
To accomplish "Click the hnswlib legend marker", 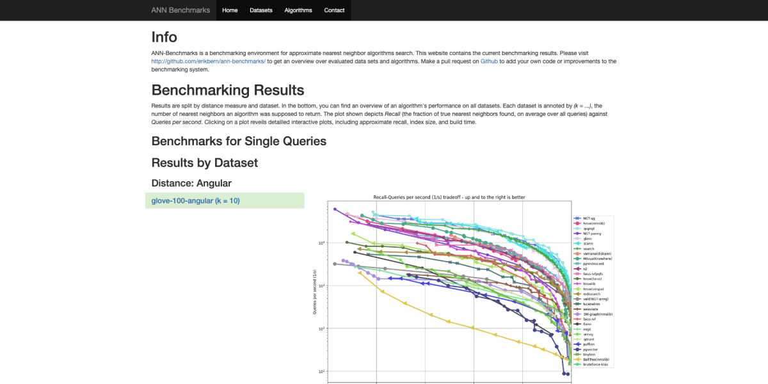I will (577, 284).
